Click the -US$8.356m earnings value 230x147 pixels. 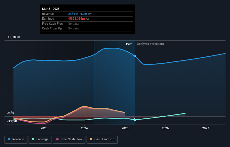click(76, 19)
